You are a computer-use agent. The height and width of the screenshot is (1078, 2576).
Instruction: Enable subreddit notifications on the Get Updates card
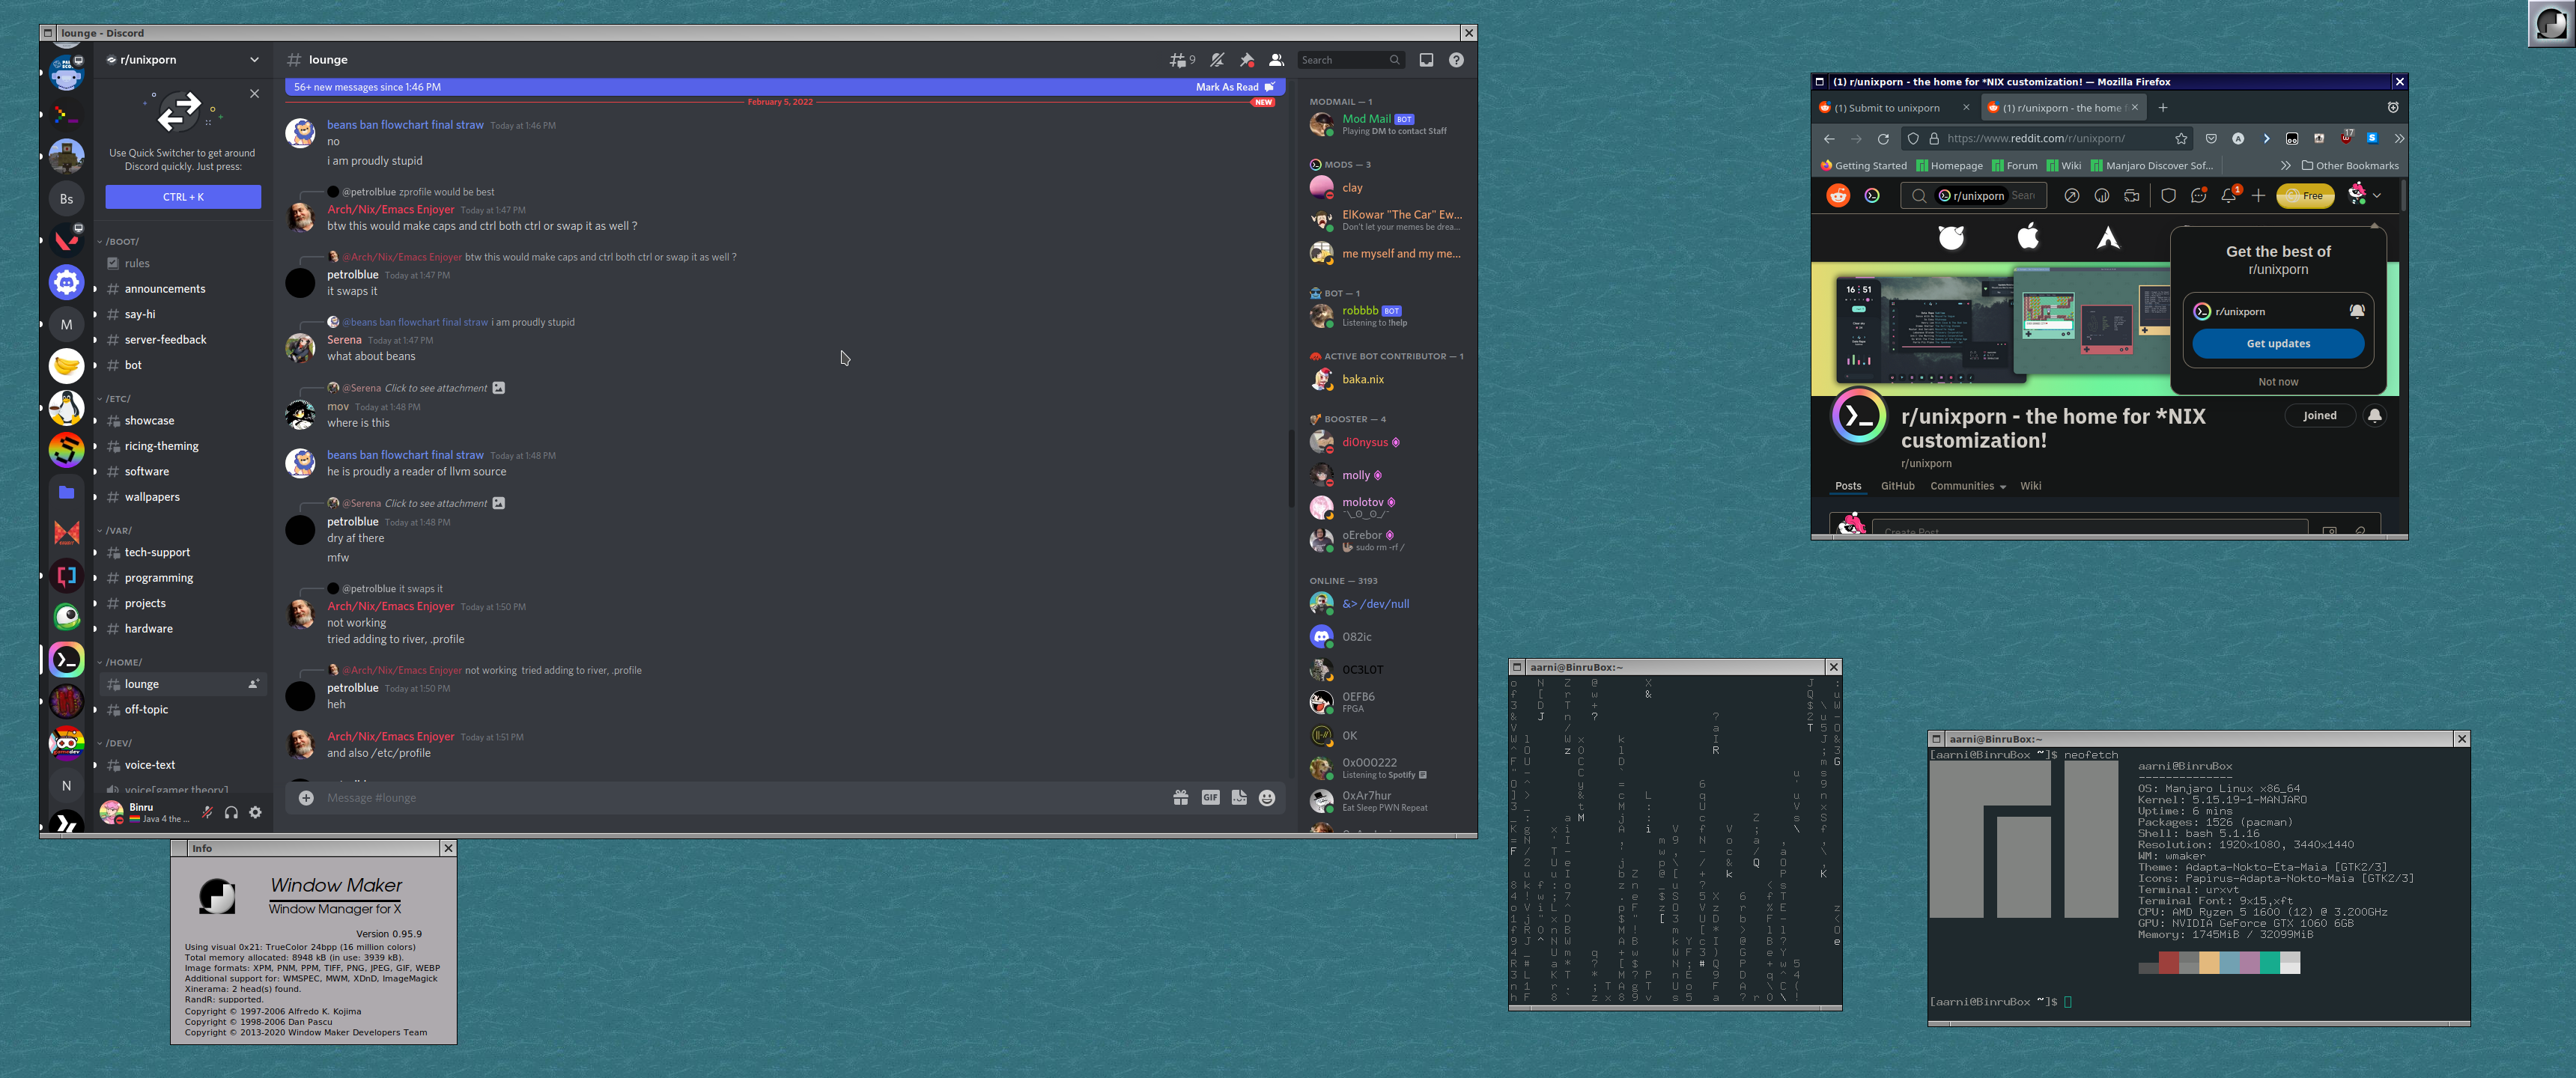pos(2358,311)
